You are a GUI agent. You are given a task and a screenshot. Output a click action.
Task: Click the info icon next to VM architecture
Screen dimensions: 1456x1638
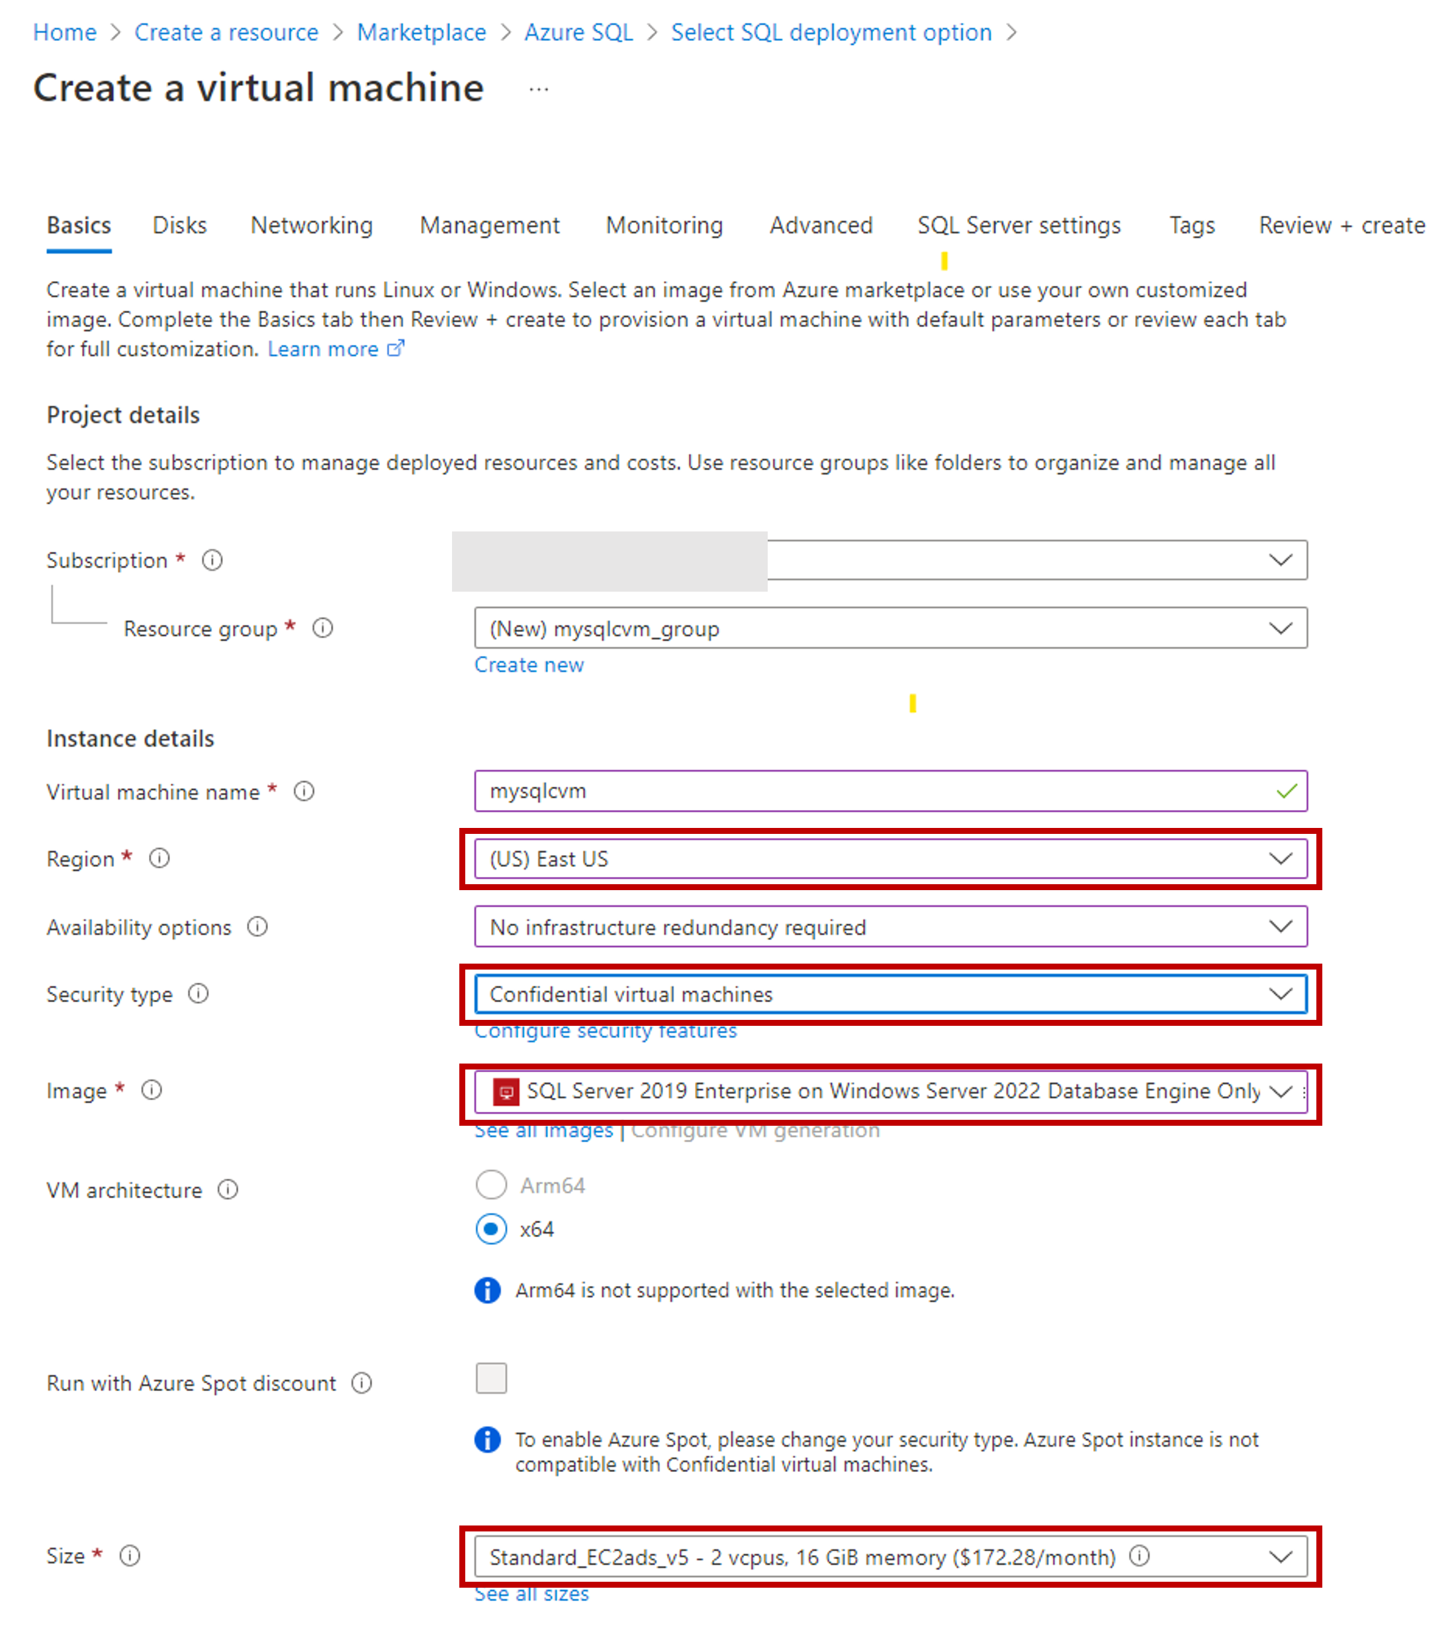click(228, 1190)
